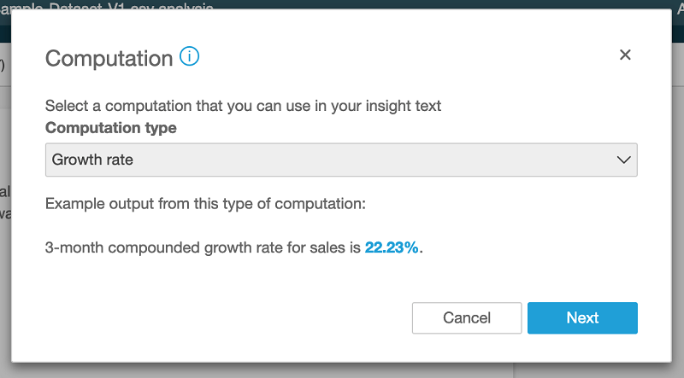This screenshot has width=684, height=378.
Task: Click the blue Next button
Action: pyautogui.click(x=582, y=317)
